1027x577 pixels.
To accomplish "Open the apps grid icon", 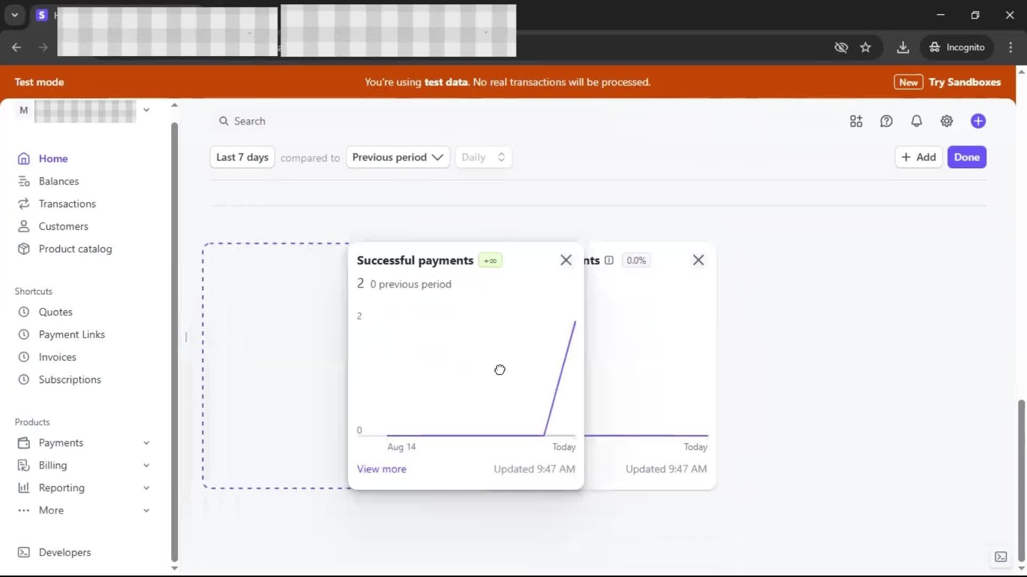I will (856, 121).
